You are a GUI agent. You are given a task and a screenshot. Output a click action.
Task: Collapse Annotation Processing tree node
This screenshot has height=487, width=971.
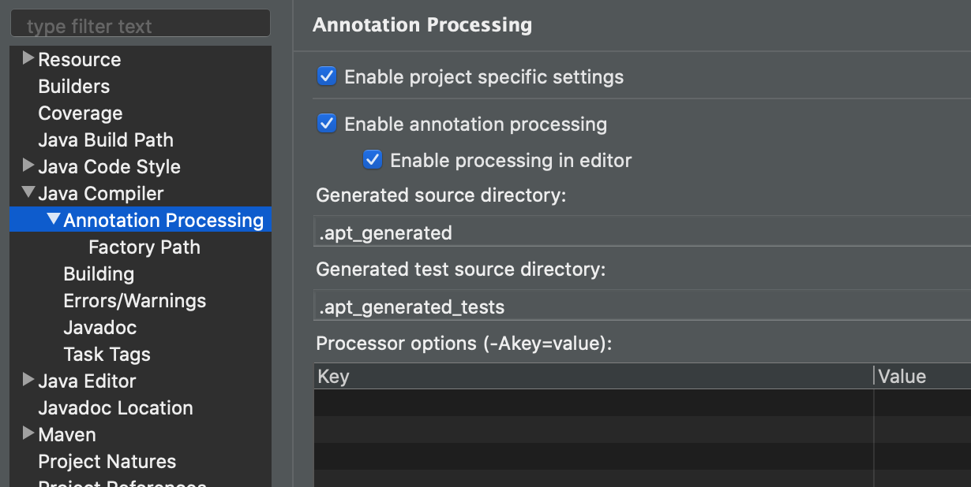pyautogui.click(x=54, y=219)
